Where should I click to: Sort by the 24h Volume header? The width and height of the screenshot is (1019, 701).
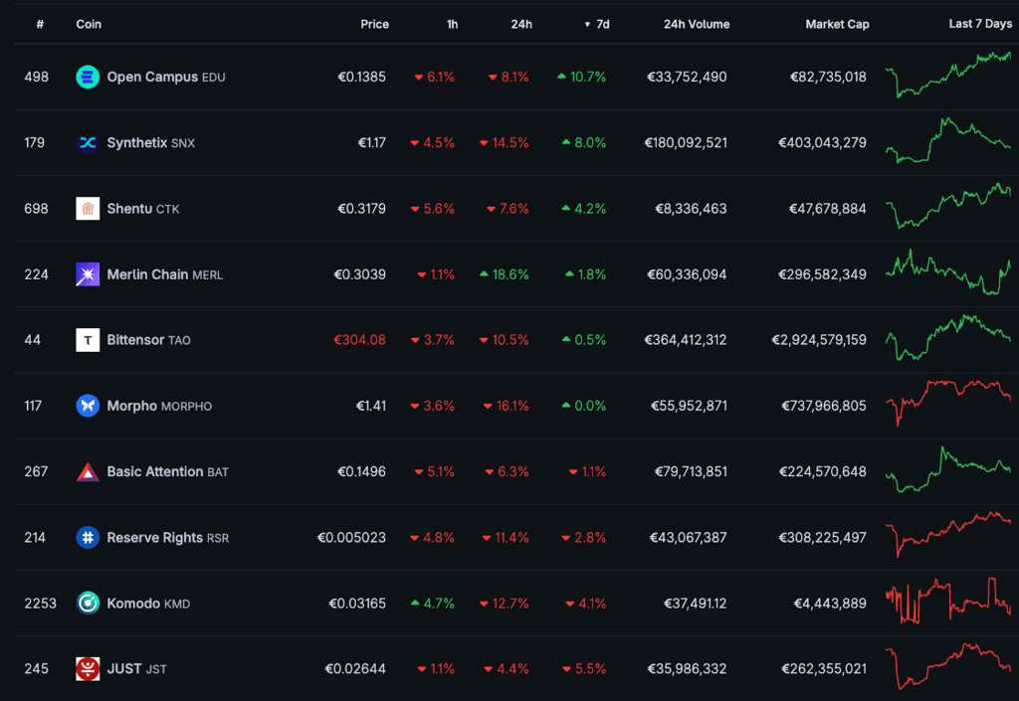(x=696, y=24)
